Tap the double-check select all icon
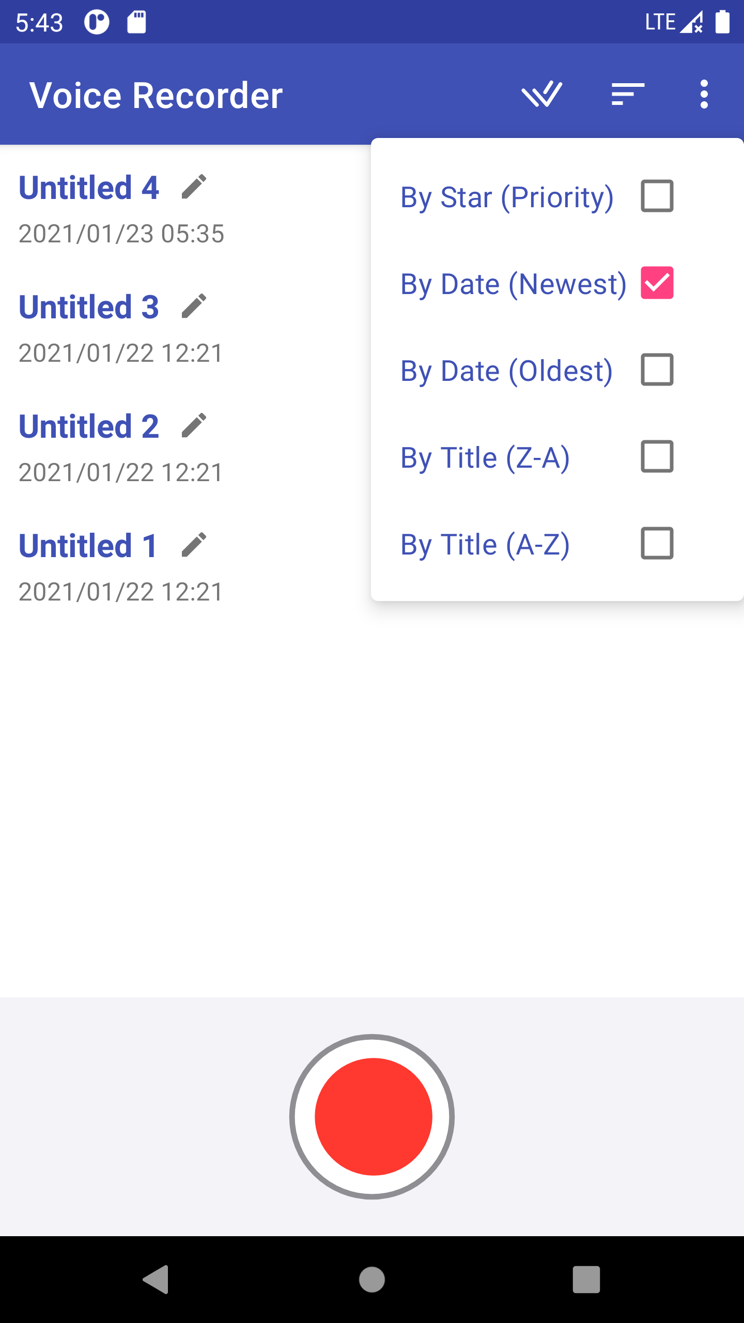Screen dimensions: 744x1323 click(541, 95)
